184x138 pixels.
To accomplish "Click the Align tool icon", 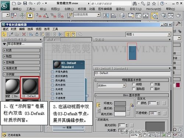I will 113,16.
